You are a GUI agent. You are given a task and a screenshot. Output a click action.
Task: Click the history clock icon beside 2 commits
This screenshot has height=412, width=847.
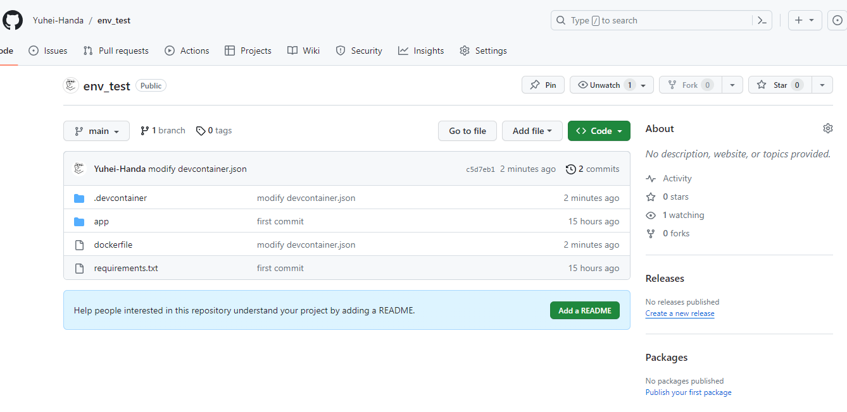tap(570, 169)
